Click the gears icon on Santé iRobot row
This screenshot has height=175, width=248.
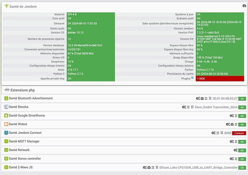[x=228, y=124]
